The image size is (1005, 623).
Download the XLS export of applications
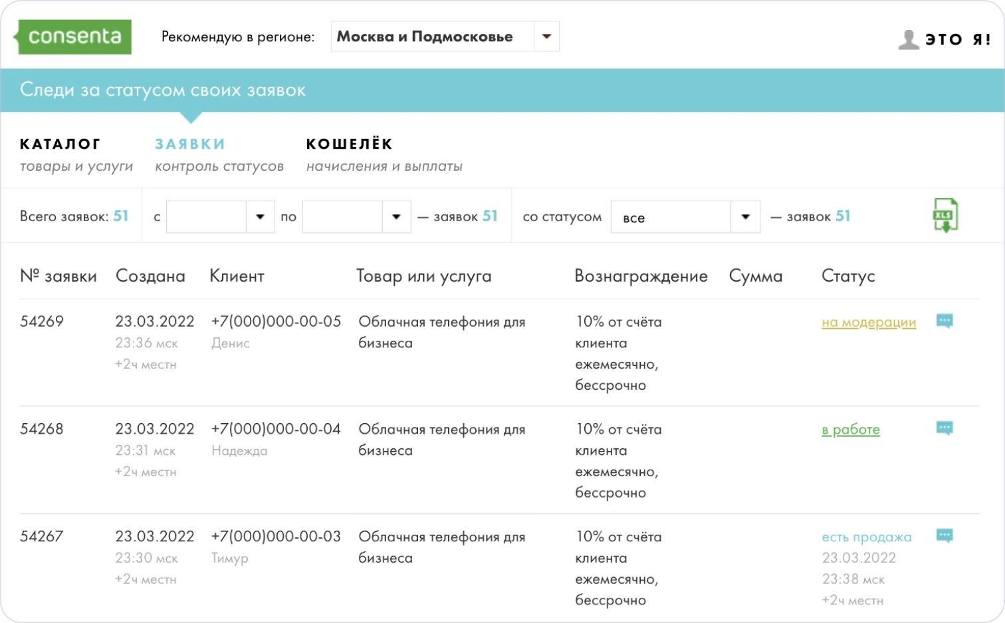click(x=945, y=215)
